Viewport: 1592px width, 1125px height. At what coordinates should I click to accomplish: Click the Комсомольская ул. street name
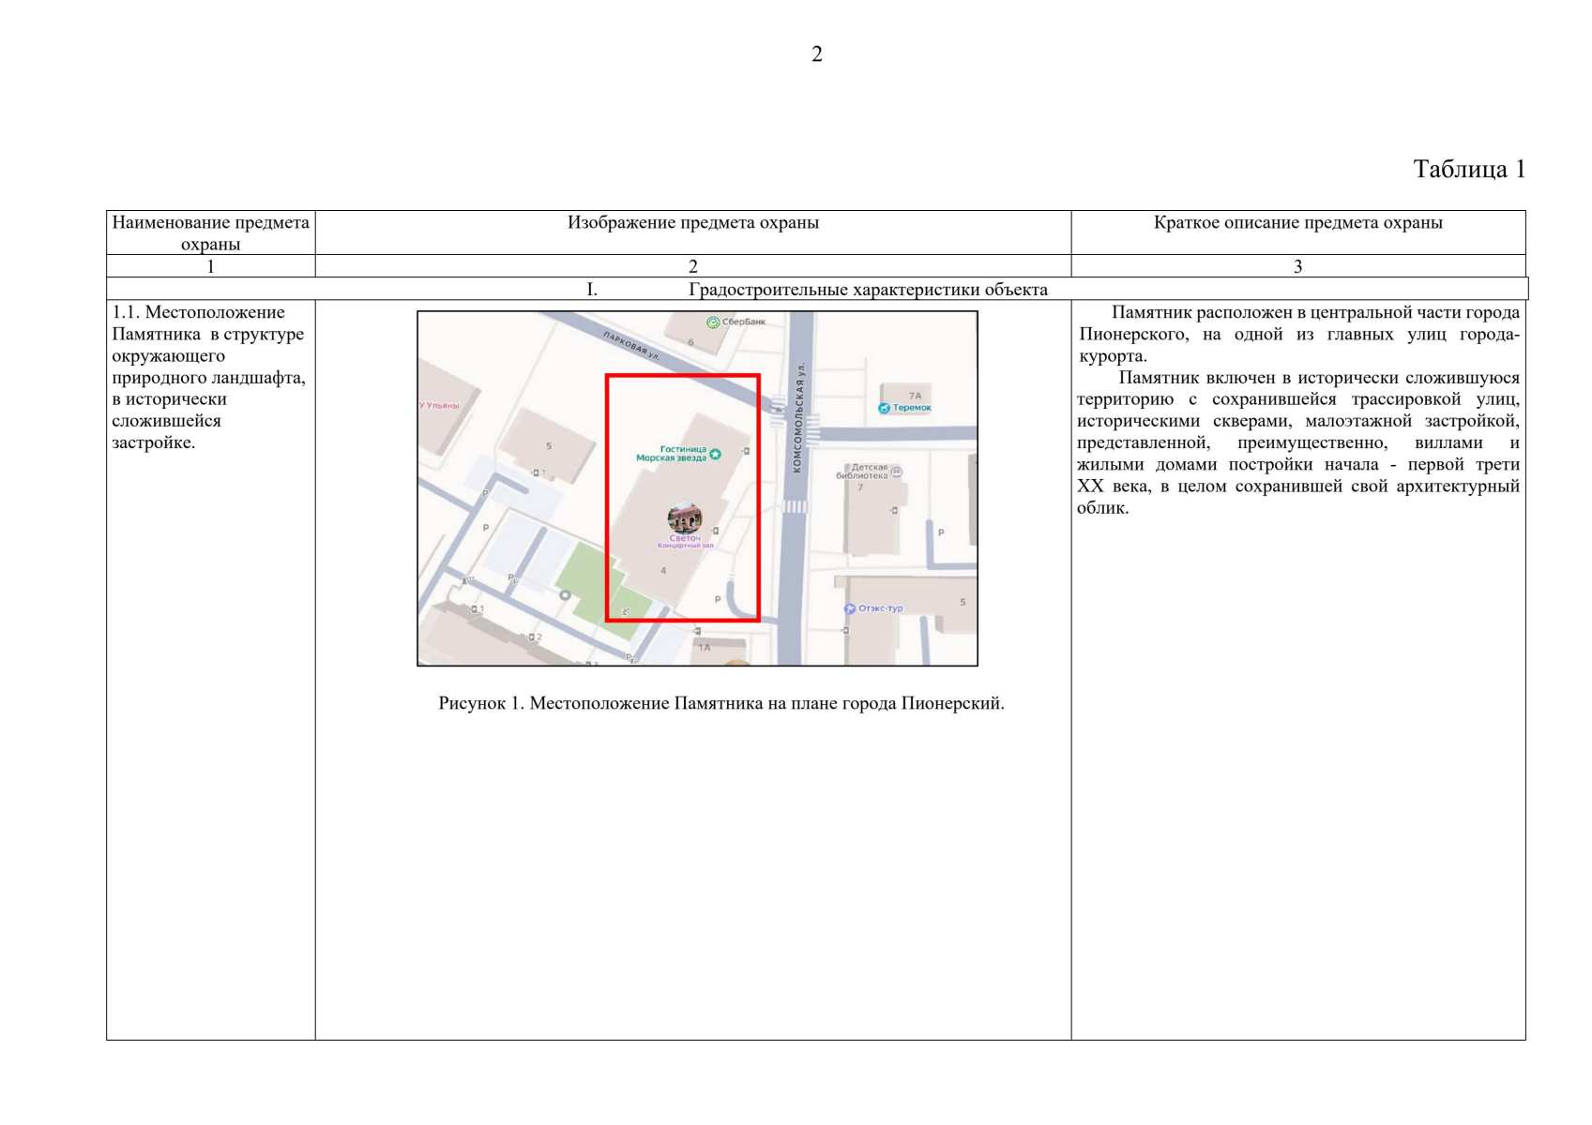[x=797, y=418]
